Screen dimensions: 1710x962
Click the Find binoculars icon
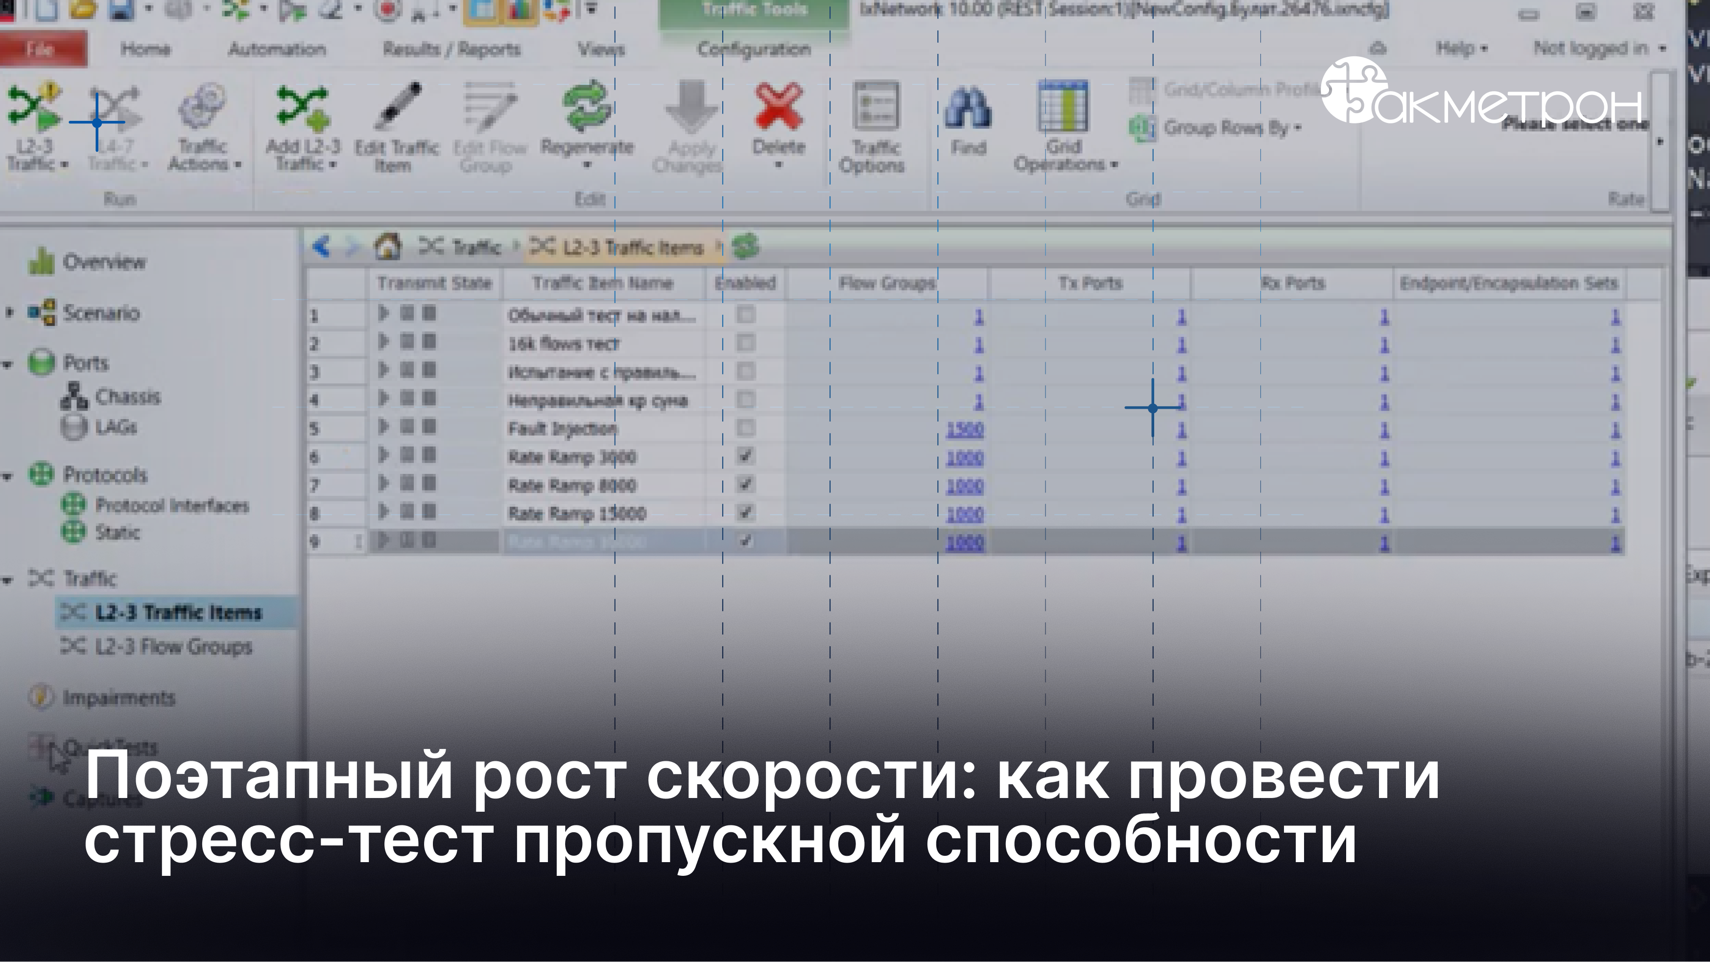(x=968, y=108)
